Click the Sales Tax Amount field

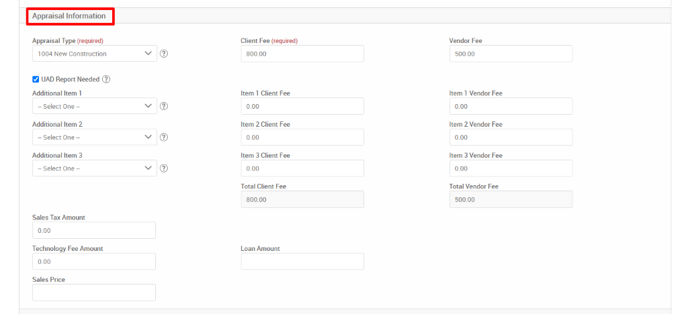click(94, 230)
